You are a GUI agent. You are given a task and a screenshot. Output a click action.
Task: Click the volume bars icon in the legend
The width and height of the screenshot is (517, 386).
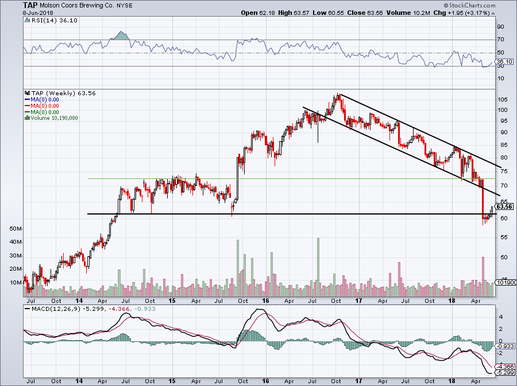point(28,118)
